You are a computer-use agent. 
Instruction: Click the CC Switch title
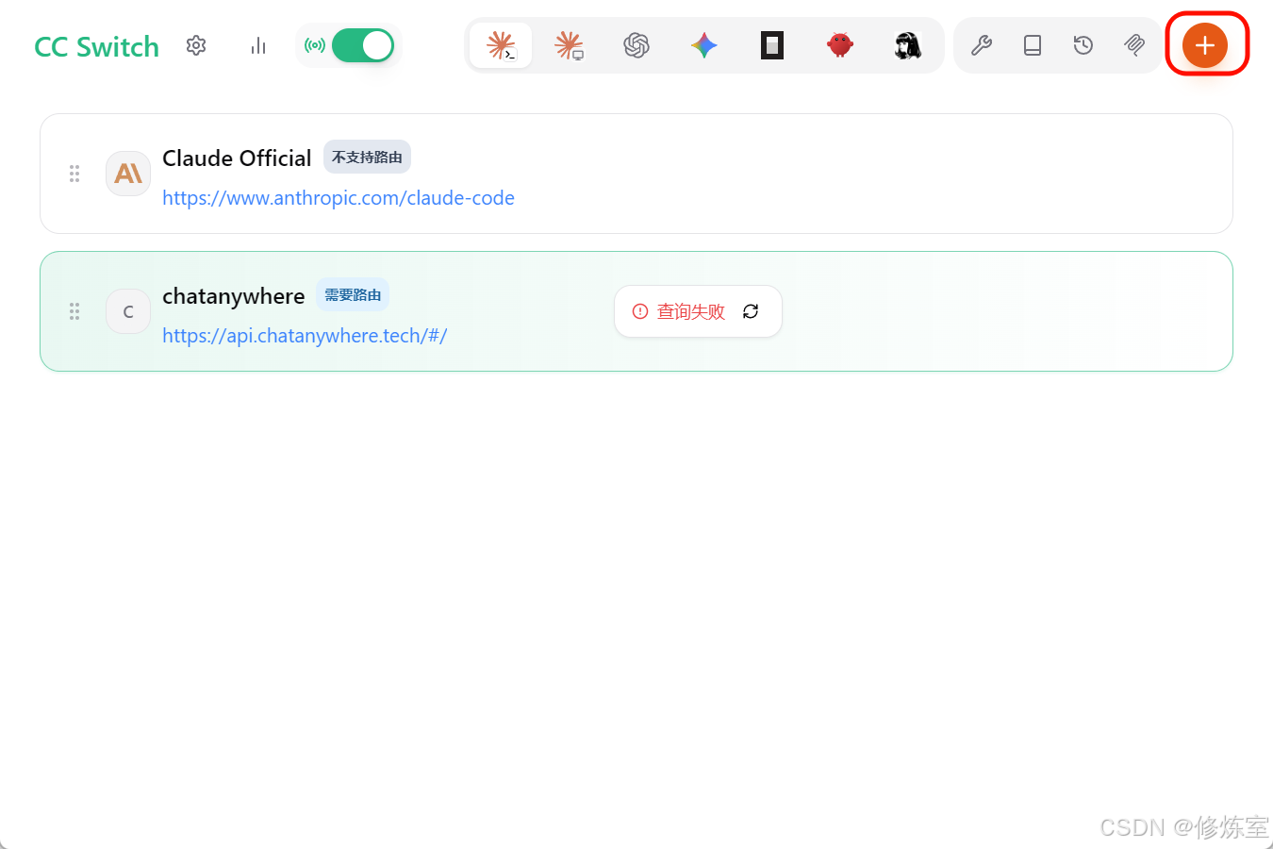click(97, 46)
